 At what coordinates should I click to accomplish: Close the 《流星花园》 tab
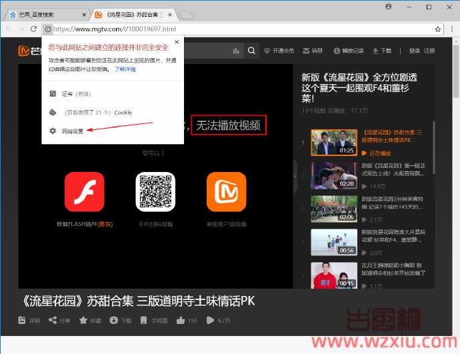[x=170, y=15]
